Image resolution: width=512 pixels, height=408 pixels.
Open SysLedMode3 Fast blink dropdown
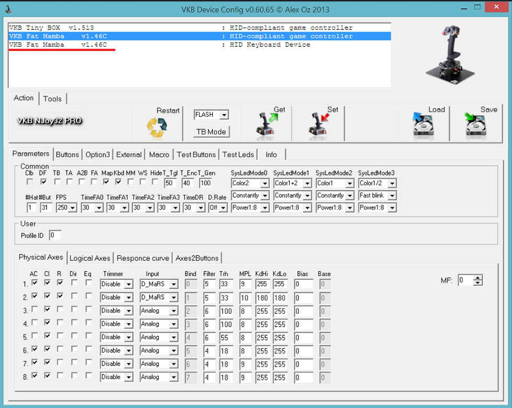392,195
